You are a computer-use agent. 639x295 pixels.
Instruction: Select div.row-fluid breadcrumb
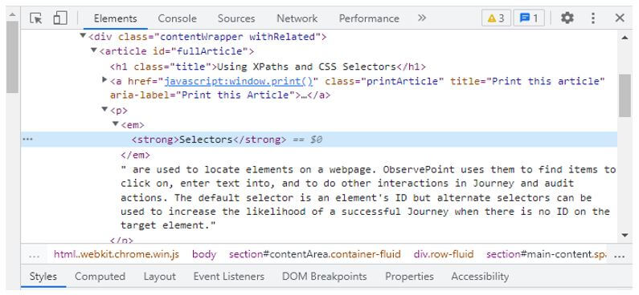444,255
